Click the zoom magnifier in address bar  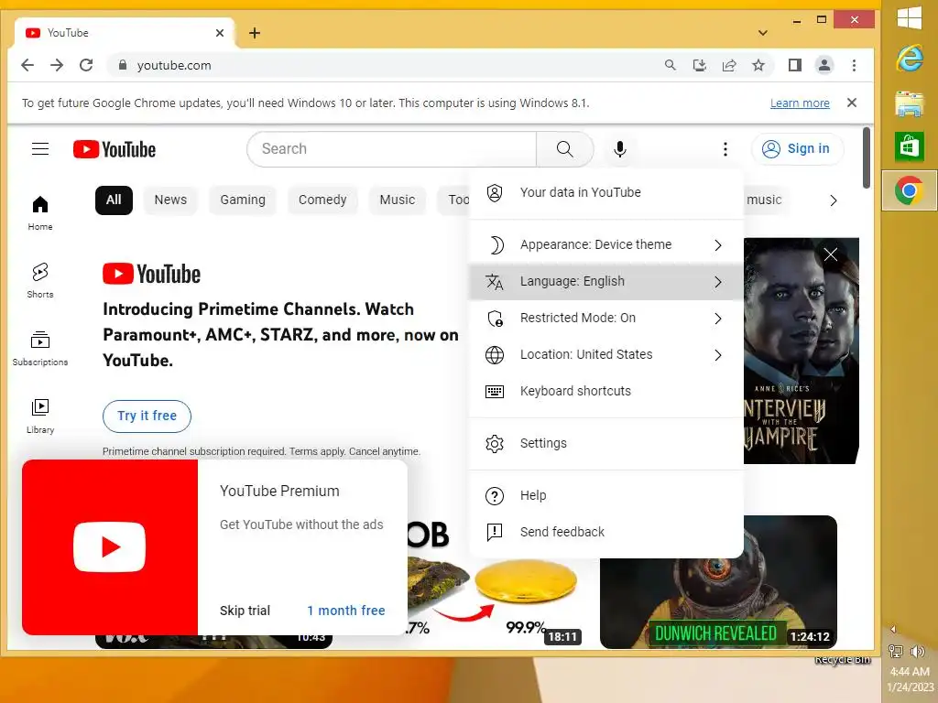pyautogui.click(x=670, y=65)
